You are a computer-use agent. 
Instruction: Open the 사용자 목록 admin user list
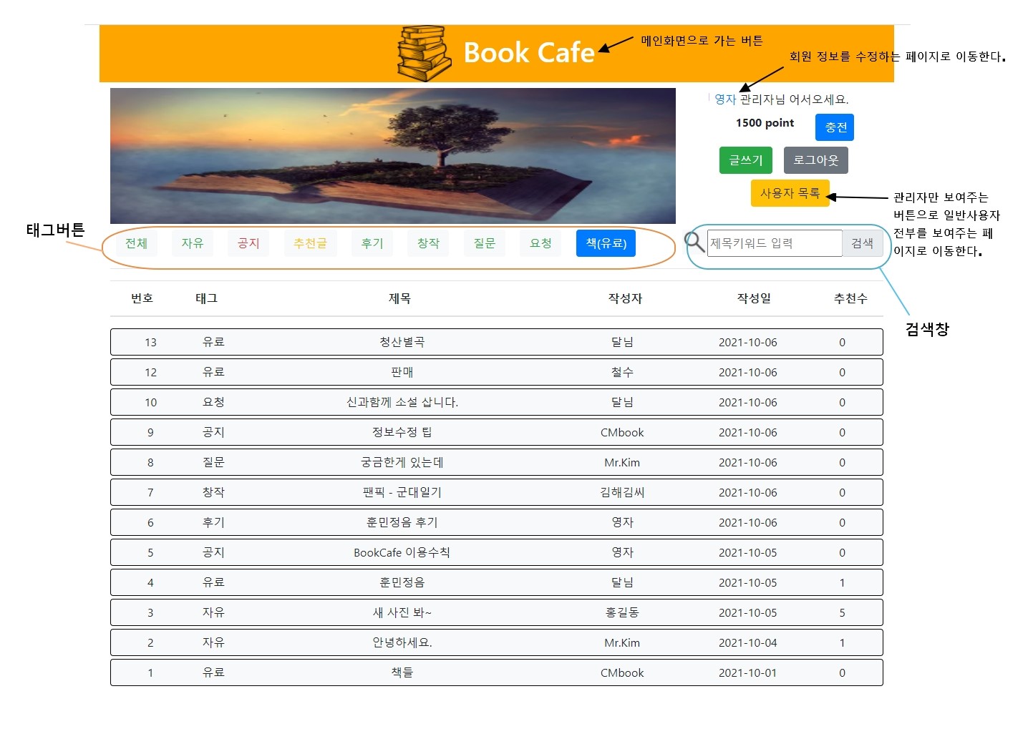[x=790, y=192]
